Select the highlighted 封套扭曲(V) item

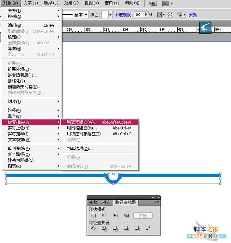32,122
